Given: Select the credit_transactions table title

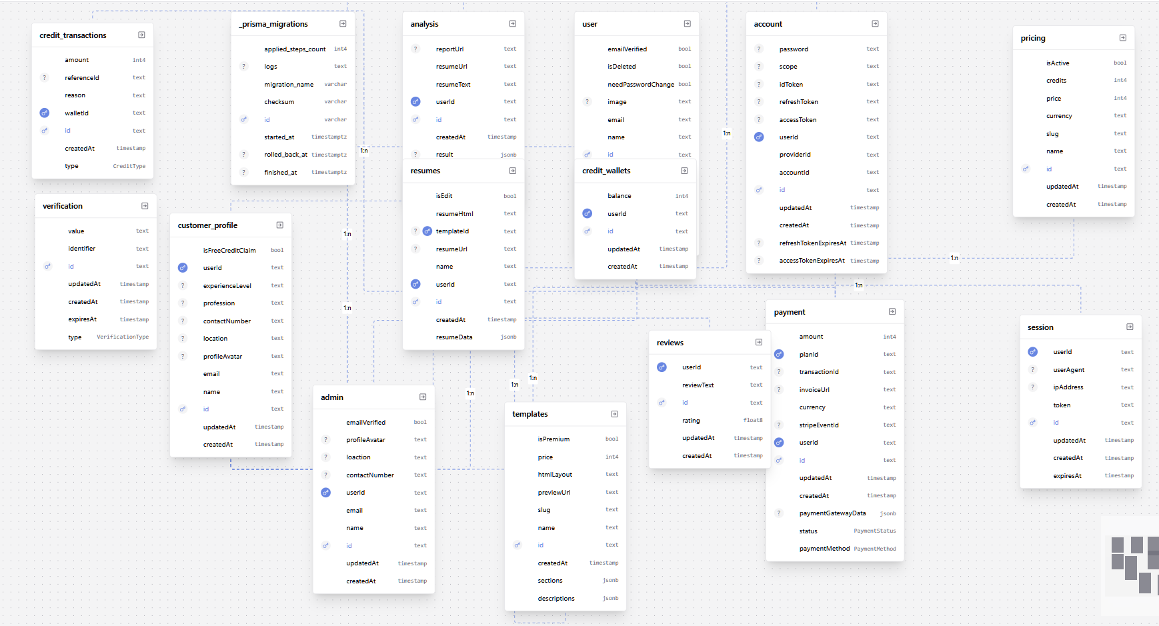Looking at the screenshot, I should point(73,35).
